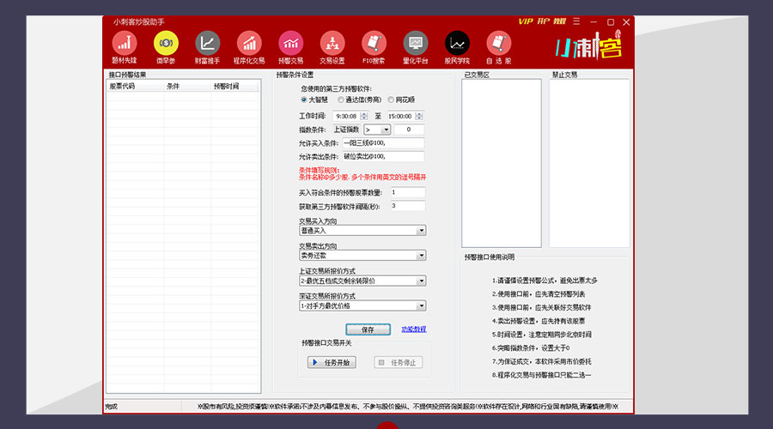Image resolution: width=773 pixels, height=429 pixels.
Task: Expand 深证交易所报价方式 dropdown
Action: click(362, 305)
